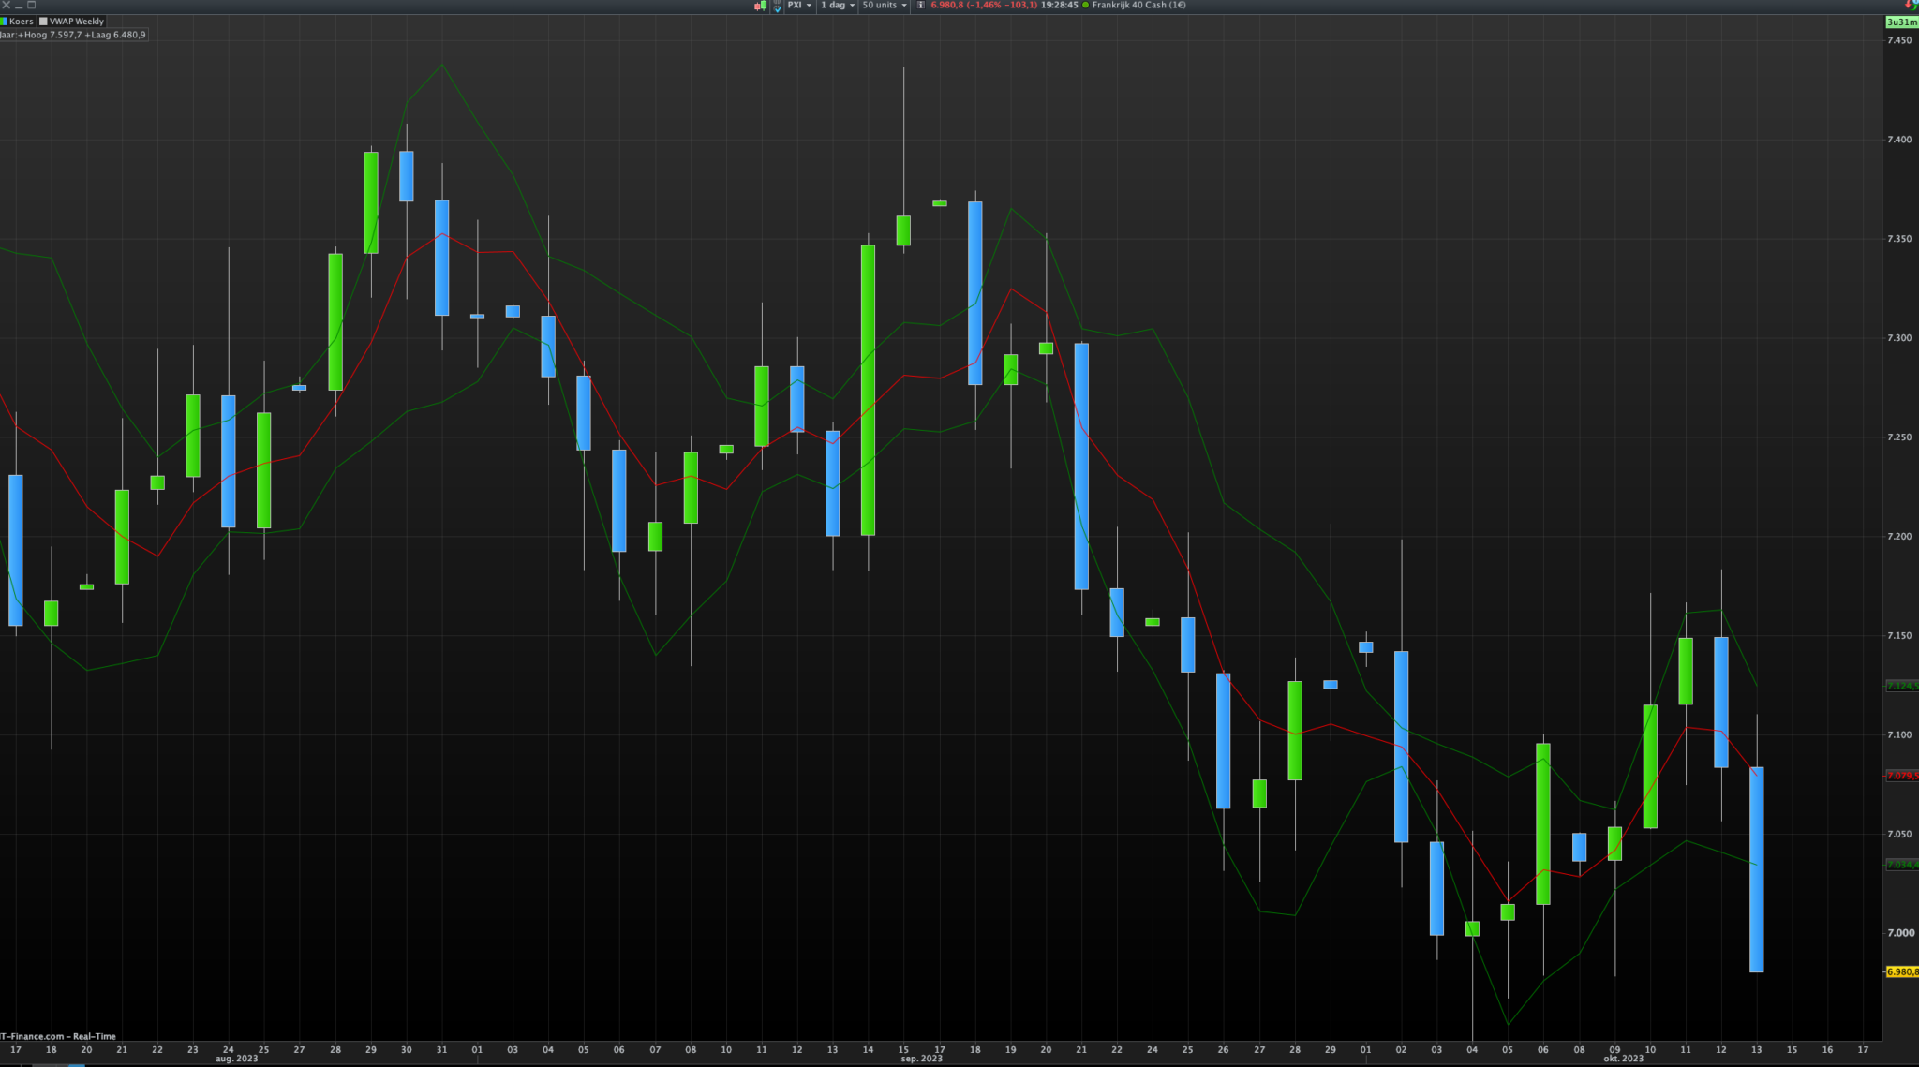Open the PXI instrument dropdown
Screen dimensions: 1919x1067
click(x=799, y=6)
